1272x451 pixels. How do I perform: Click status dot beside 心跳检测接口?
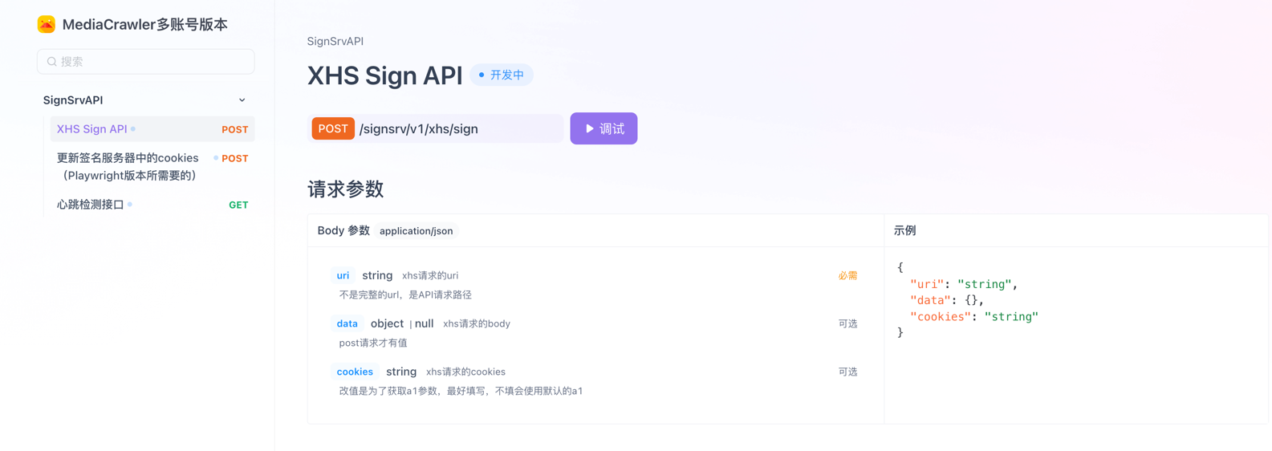pos(130,205)
